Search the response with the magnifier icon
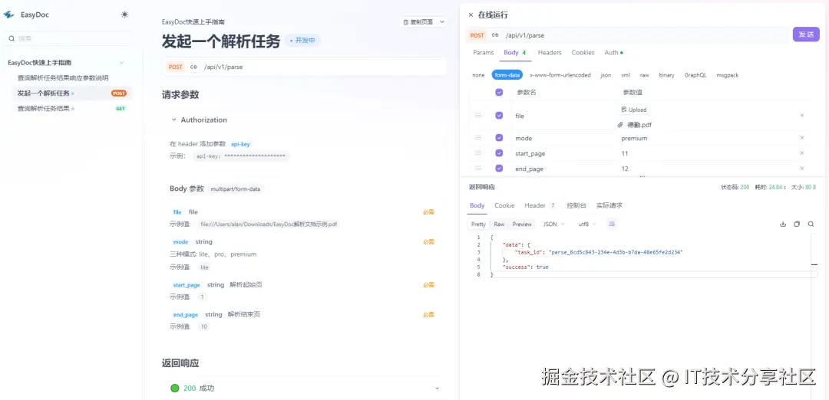Viewport: 829px width, 400px height. point(811,225)
